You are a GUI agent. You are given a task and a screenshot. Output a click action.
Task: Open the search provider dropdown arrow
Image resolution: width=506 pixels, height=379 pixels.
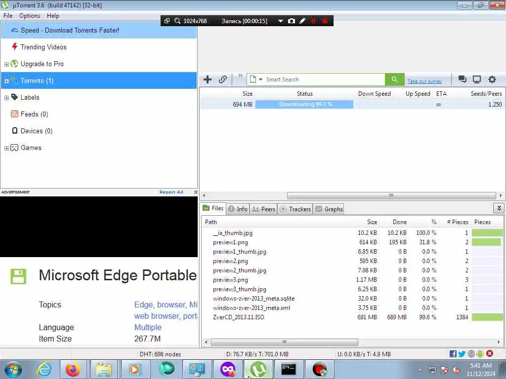260,79
